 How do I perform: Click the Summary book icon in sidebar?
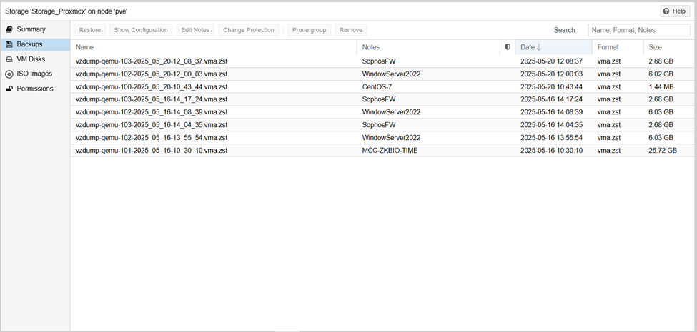tap(9, 29)
